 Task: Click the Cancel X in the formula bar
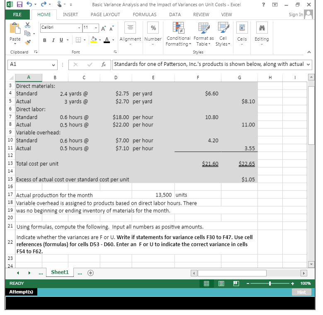(75, 65)
